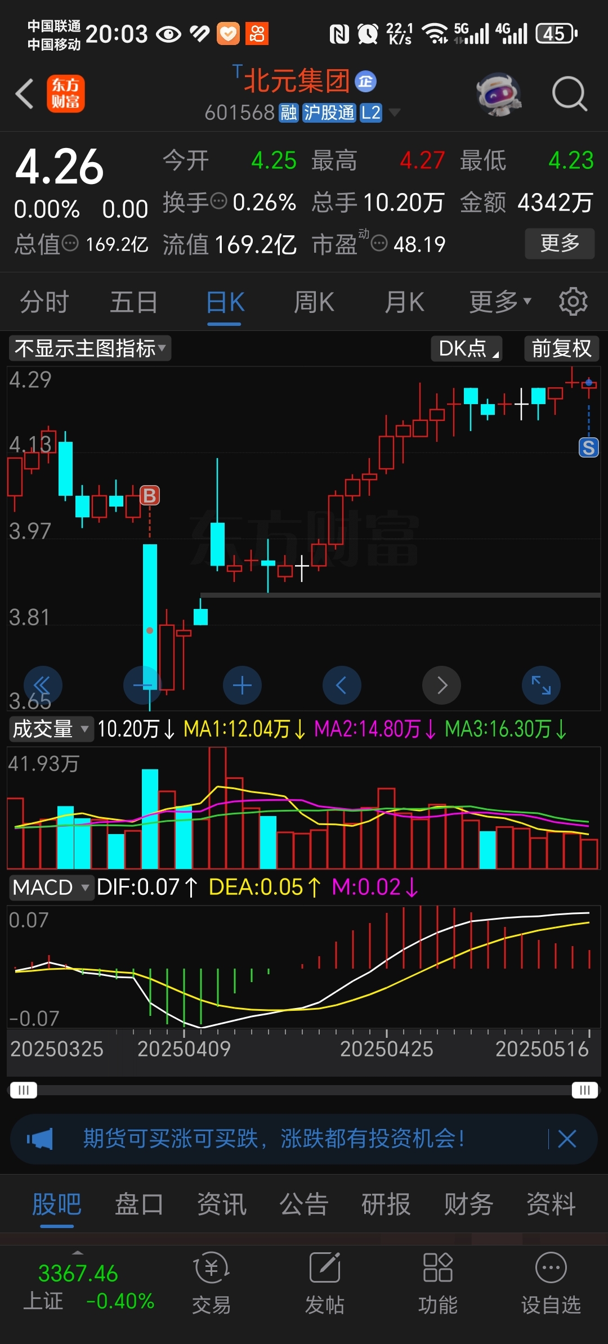Open 成交量 indicator dropdown

(x=51, y=729)
